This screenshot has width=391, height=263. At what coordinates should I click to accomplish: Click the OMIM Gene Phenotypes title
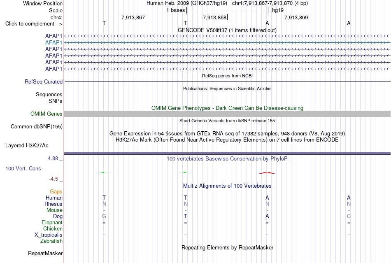227,108
